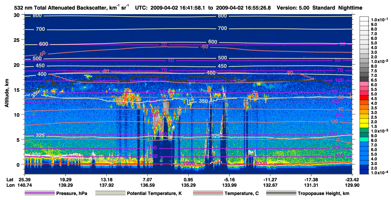
Task: Click the '532 nm Total Attenuated Backscatter' title
Action: point(60,8)
